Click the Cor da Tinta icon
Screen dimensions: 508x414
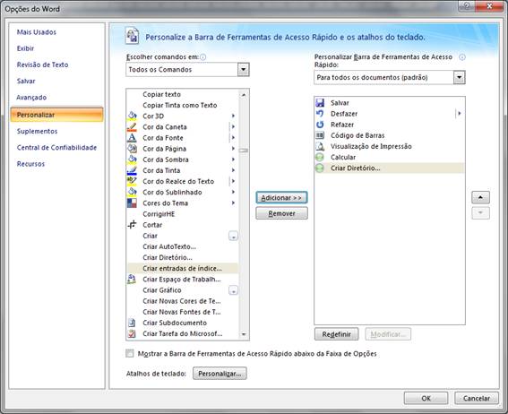pyautogui.click(x=132, y=170)
